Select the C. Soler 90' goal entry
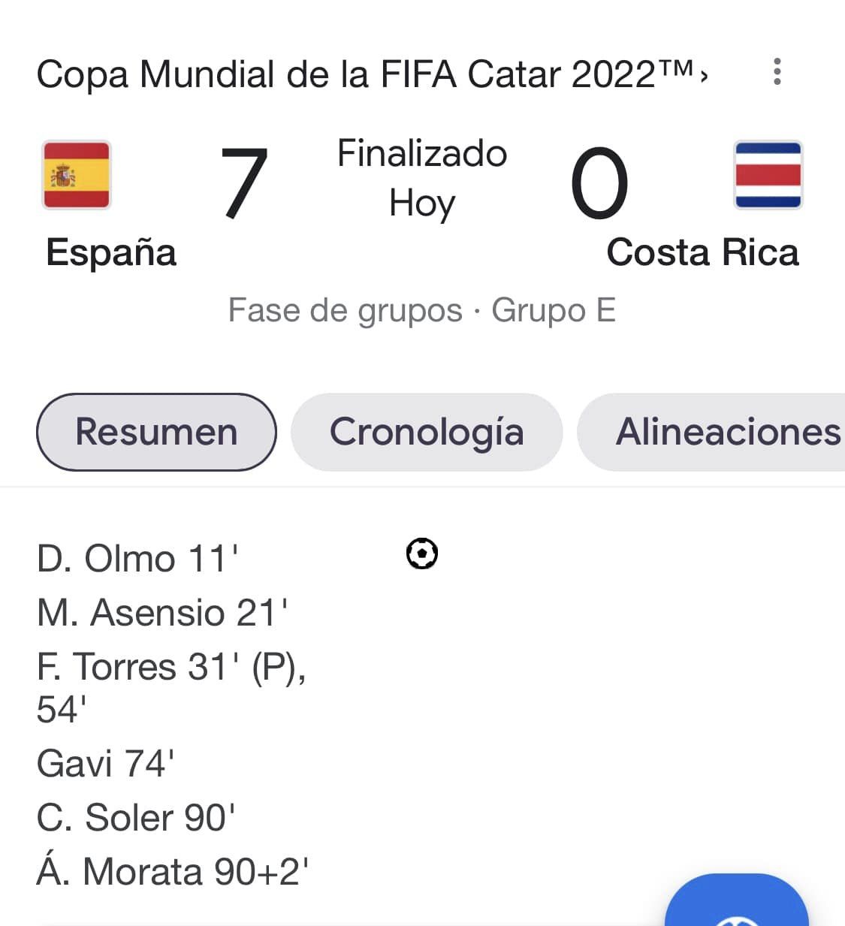This screenshot has width=845, height=926. click(136, 818)
